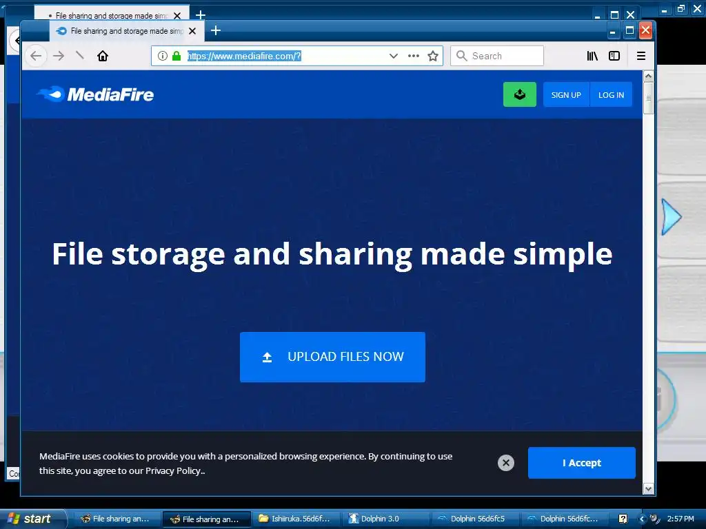This screenshot has width=706, height=529.
Task: Click the LOG IN button
Action: (x=611, y=95)
